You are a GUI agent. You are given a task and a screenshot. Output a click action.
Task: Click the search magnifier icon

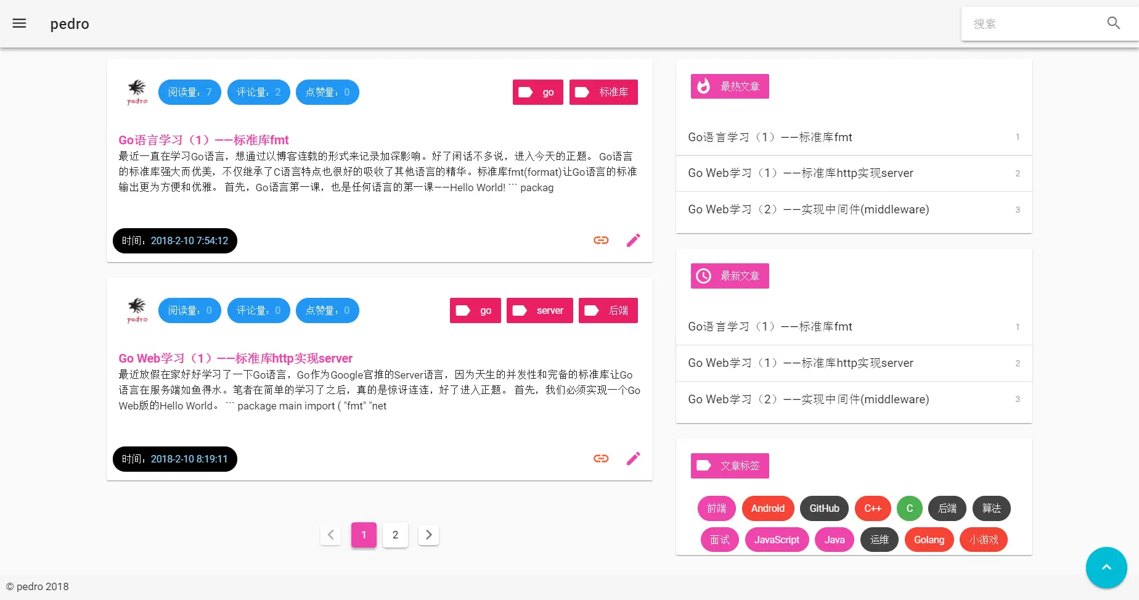1113,23
